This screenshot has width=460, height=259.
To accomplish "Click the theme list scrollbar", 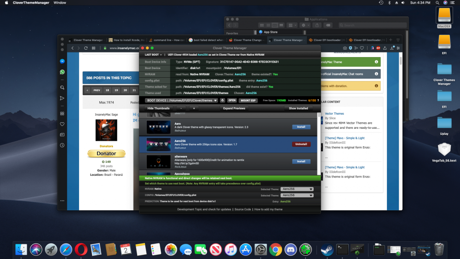I will click(319, 115).
